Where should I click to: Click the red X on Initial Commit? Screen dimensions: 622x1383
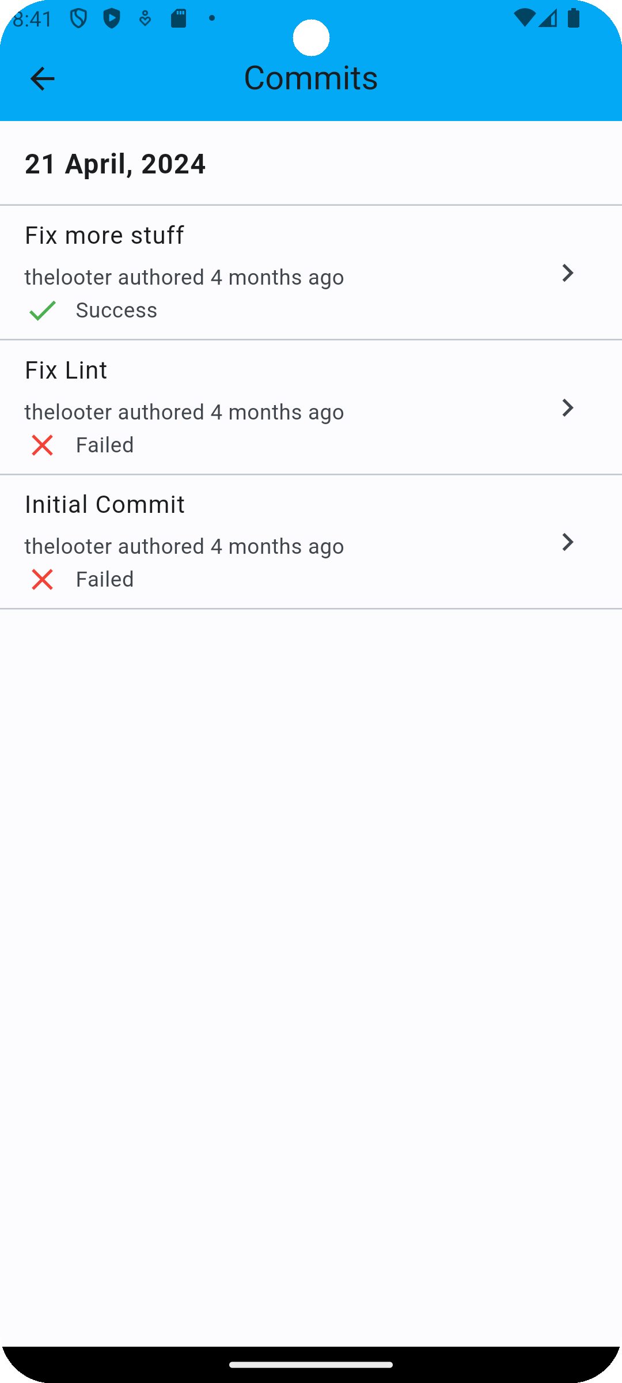point(43,579)
